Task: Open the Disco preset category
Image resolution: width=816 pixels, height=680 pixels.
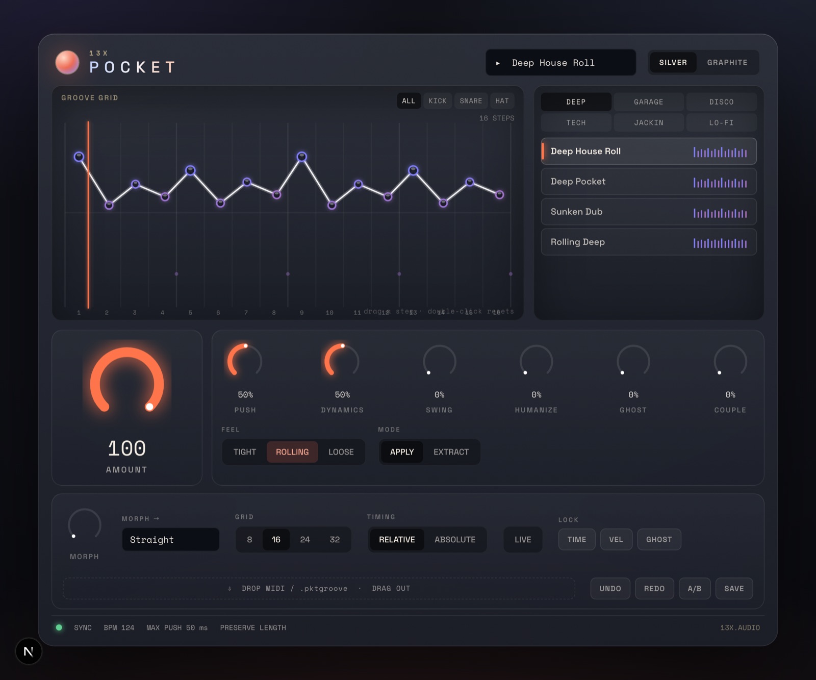Action: pyautogui.click(x=721, y=102)
